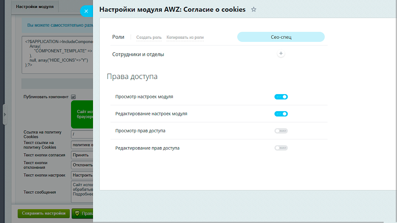This screenshot has height=223, width=397.
Task: Disable the Редактирование настроек модуля toggle
Action: 281,114
